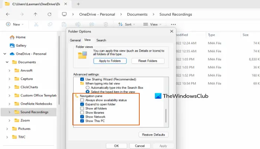Cancel the Folder Options dialog
Screen dimensions: 260x149
tap(140, 146)
